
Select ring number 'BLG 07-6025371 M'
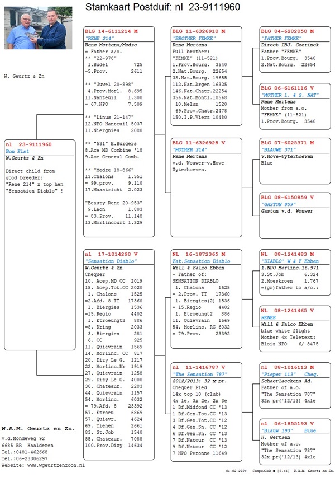coord(287,143)
